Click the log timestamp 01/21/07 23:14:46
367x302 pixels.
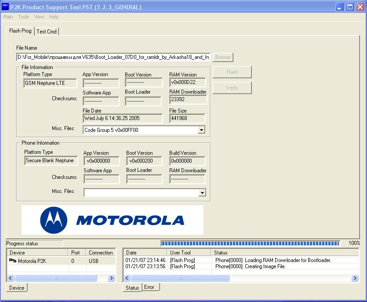pos(145,260)
